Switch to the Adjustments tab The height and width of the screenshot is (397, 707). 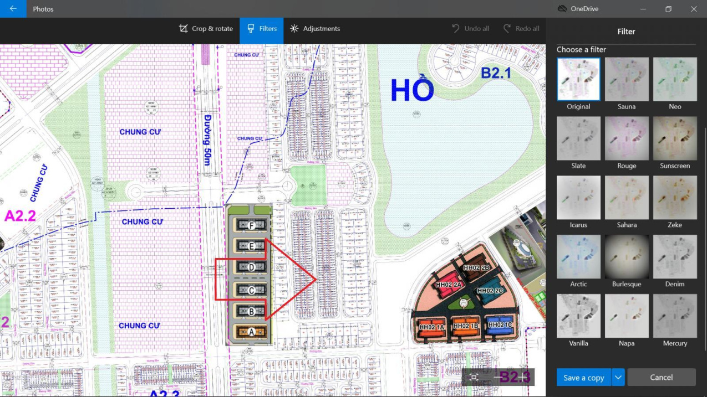[x=315, y=29]
